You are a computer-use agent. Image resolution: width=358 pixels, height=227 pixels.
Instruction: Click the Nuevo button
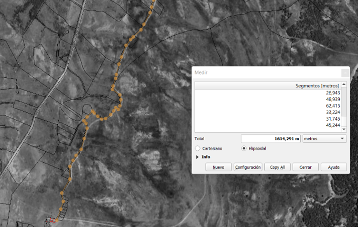218,167
